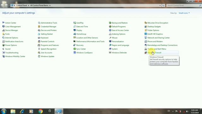
Task: Open Desktop Gadgets text
Action: [154, 27]
